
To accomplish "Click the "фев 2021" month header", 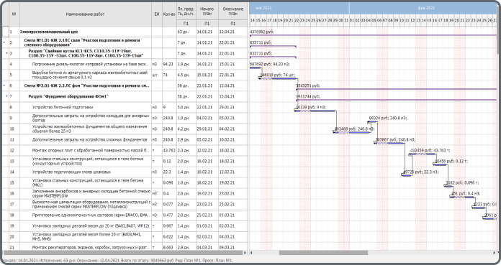I will click(423, 8).
